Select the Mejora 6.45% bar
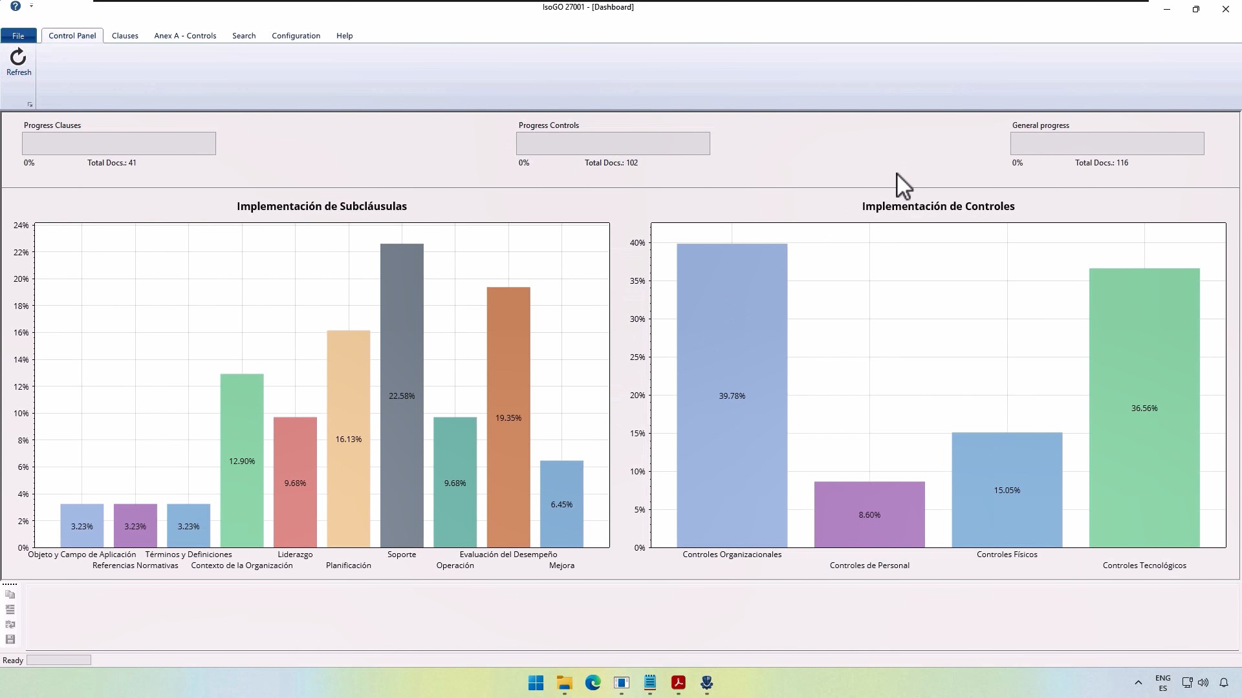Screen dimensions: 1242x698 561,504
